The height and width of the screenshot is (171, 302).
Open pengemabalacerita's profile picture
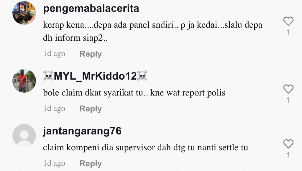point(24,13)
